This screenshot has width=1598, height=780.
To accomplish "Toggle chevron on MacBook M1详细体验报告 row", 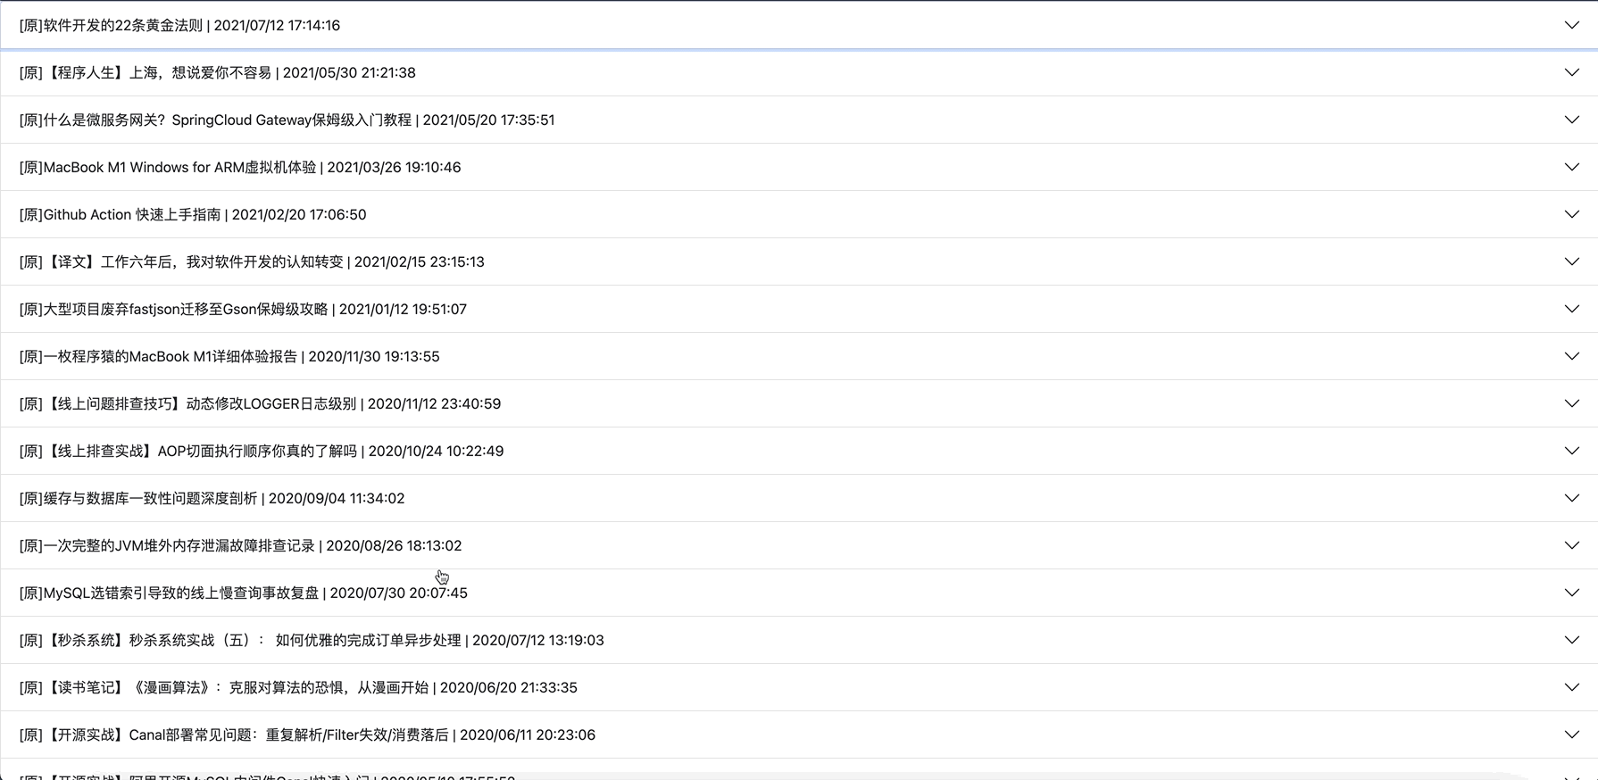I will tap(1571, 356).
